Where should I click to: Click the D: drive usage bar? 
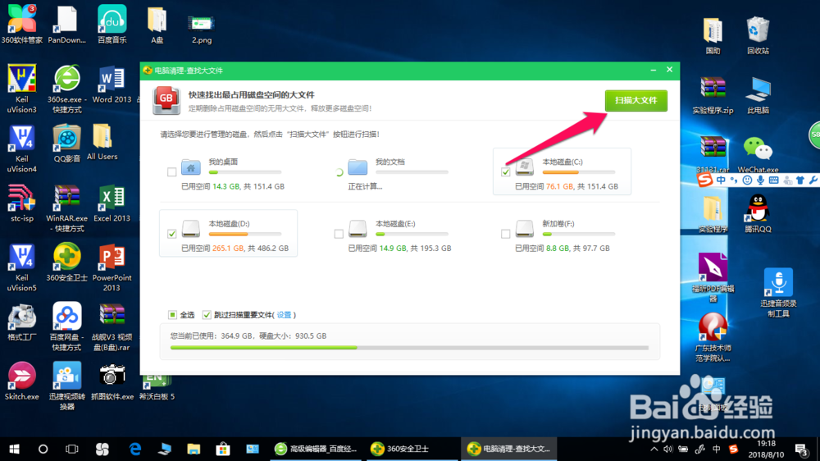244,234
